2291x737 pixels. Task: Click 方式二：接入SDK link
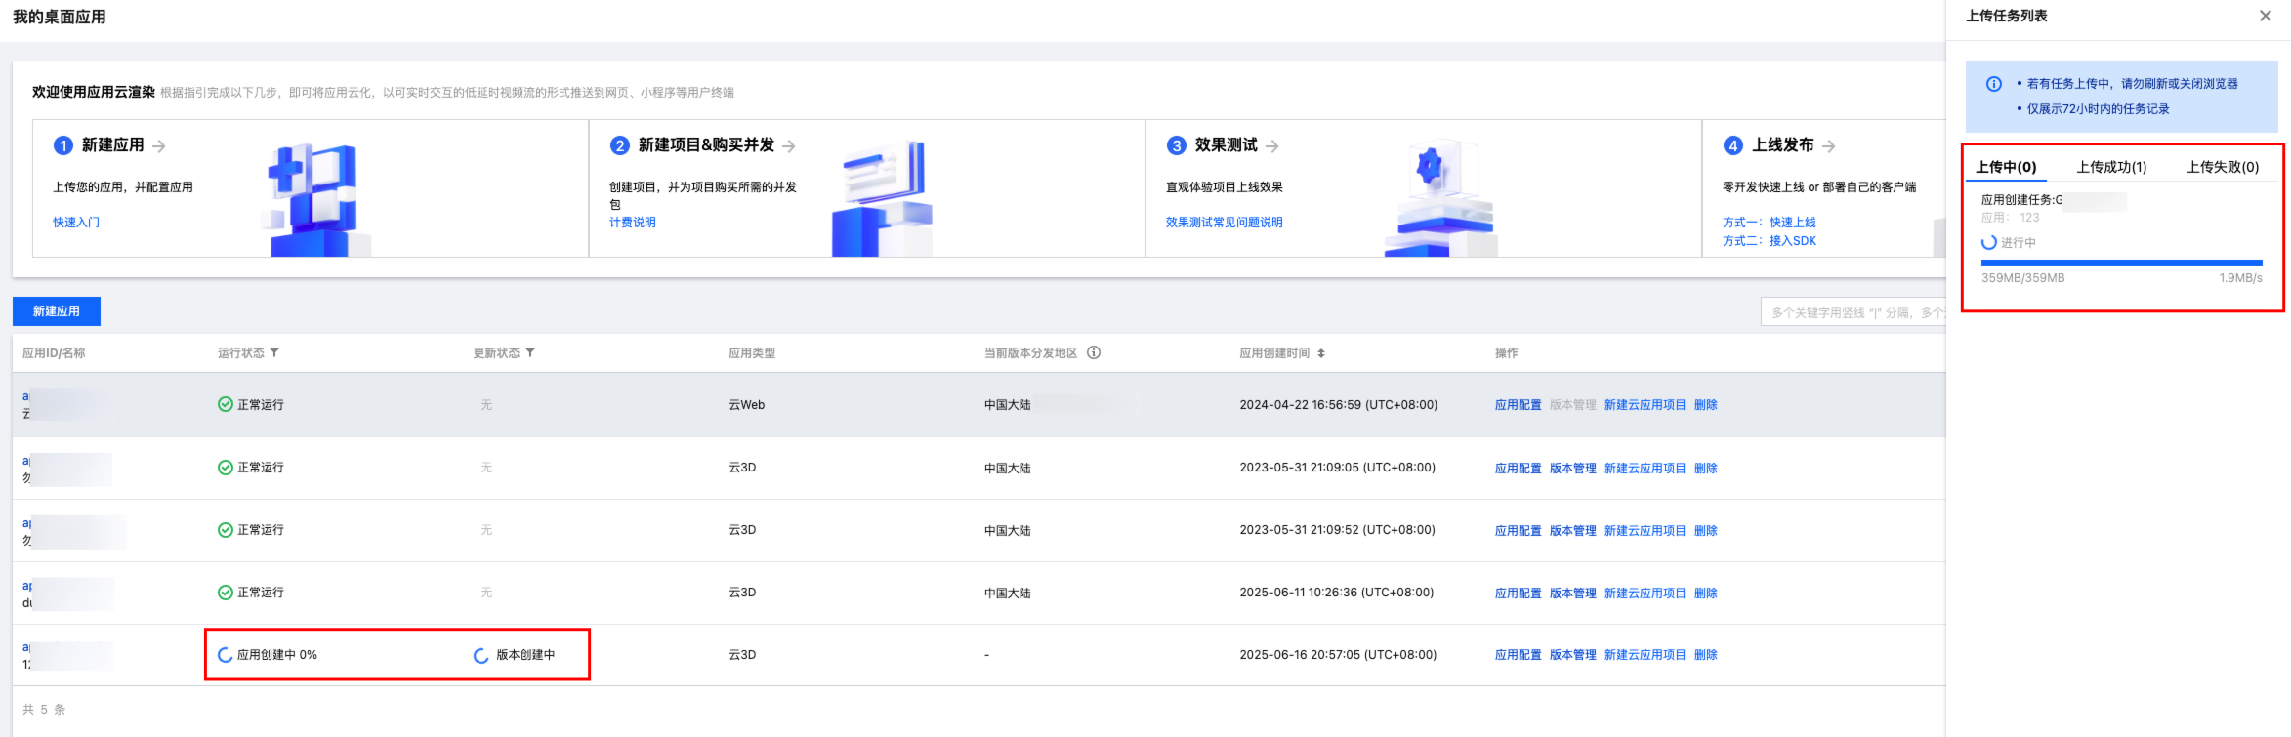pos(1770,241)
